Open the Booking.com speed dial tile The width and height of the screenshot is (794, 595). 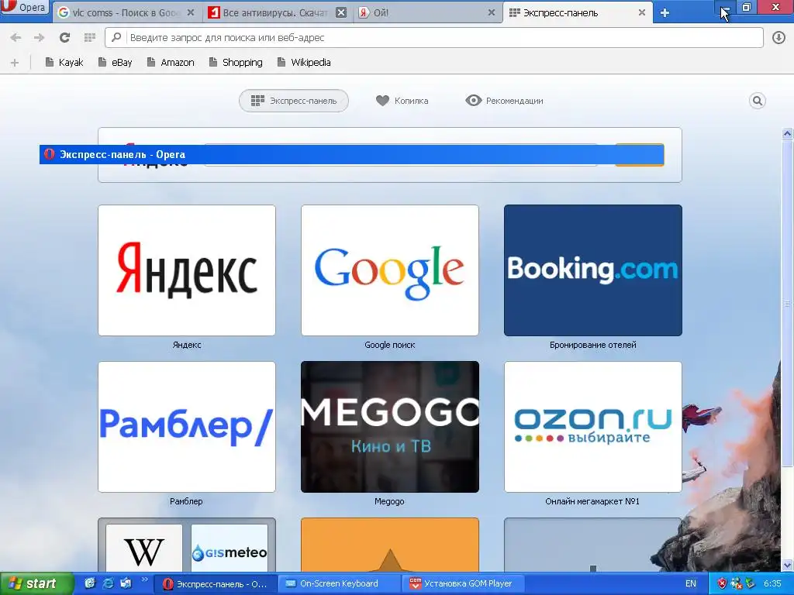[593, 270]
